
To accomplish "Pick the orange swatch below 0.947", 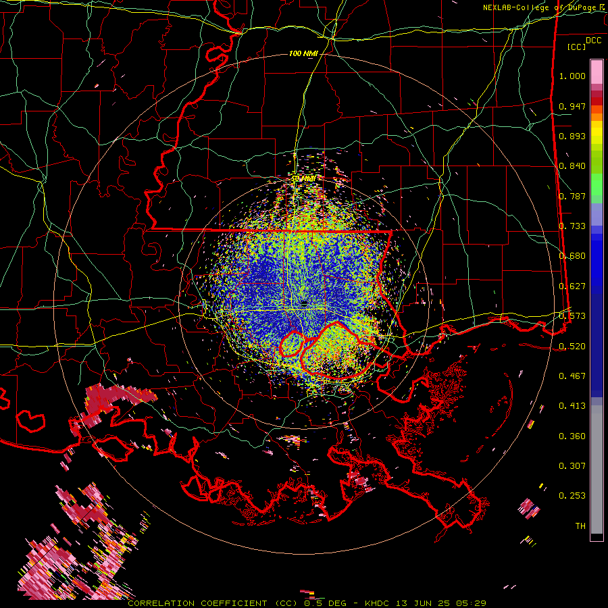I will click(597, 117).
